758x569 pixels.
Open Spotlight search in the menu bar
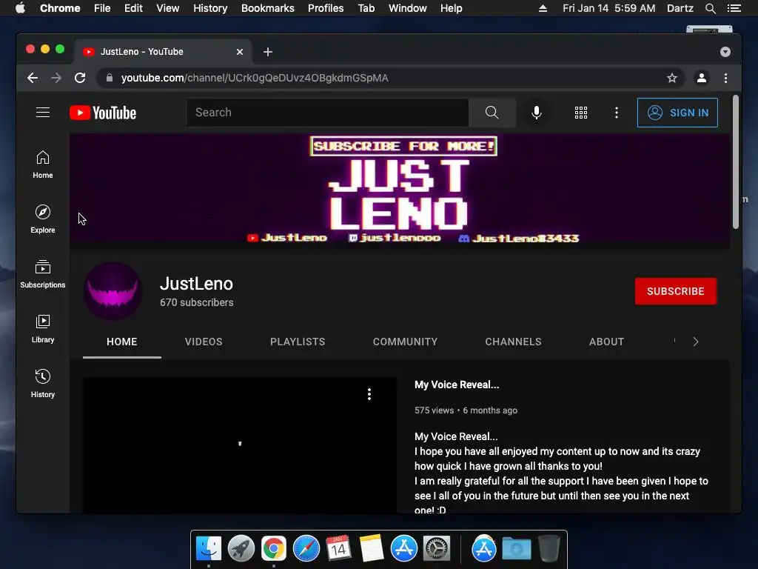(710, 8)
